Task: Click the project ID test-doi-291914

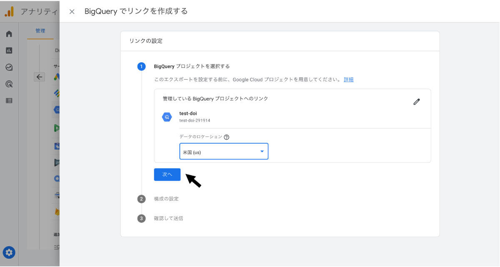Action: [x=195, y=120]
